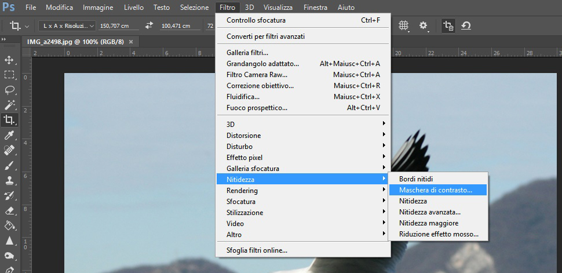The image size is (562, 273).
Task: Open the Fluidifica... filter
Action: (x=303, y=97)
